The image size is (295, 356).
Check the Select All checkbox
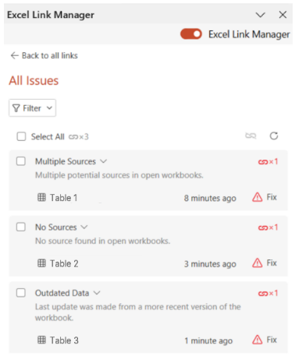(21, 136)
